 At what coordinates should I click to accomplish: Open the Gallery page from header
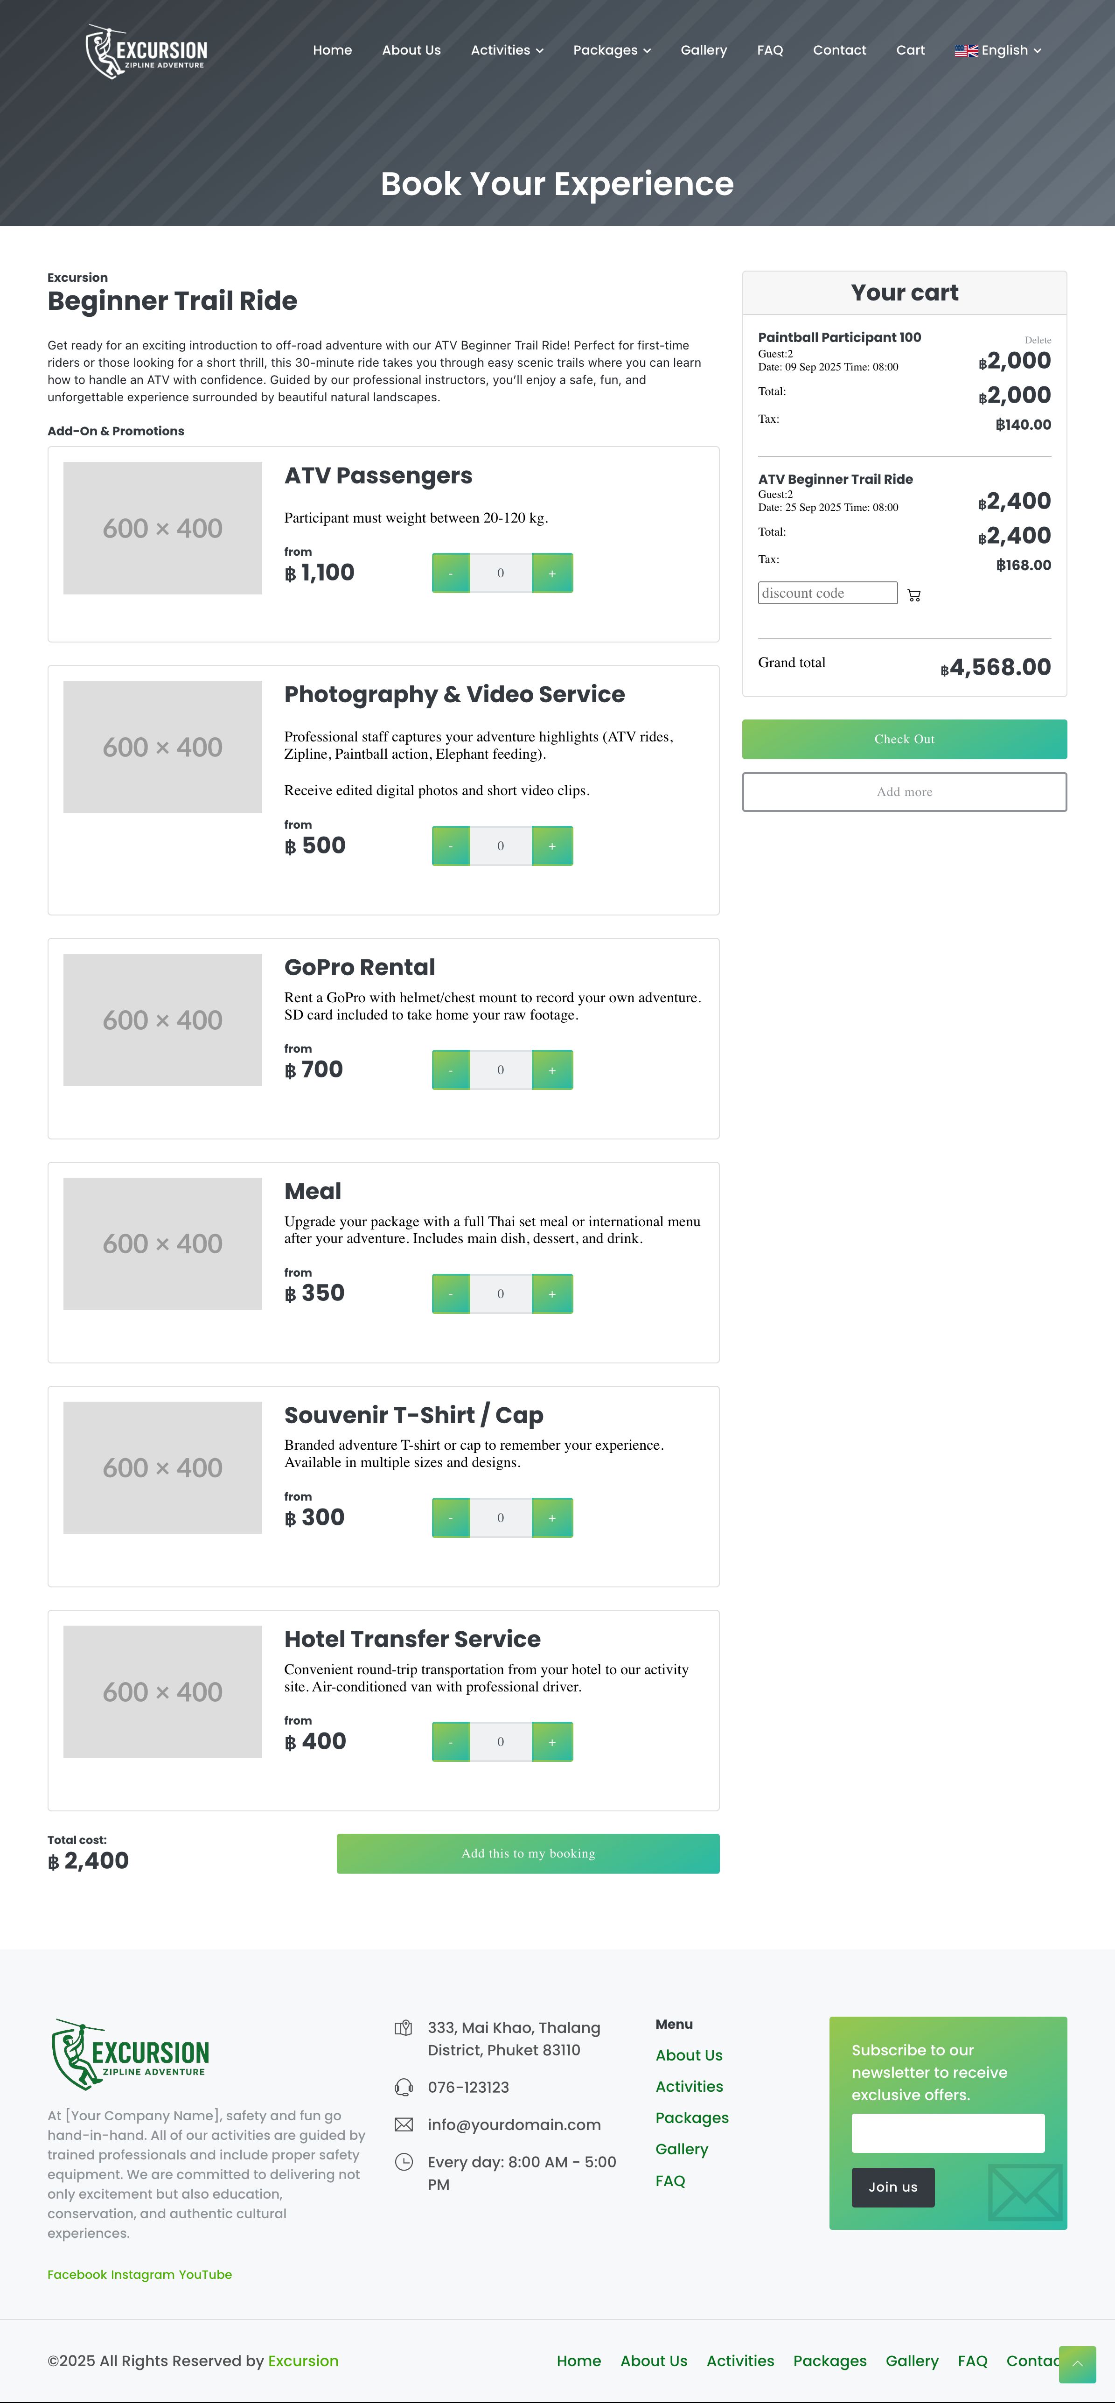point(704,50)
